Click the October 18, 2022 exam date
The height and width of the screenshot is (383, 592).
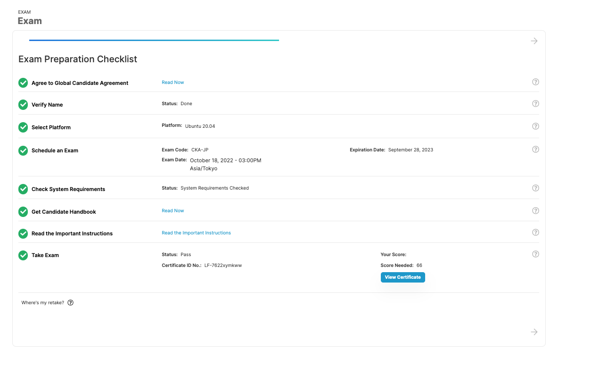pyautogui.click(x=225, y=160)
